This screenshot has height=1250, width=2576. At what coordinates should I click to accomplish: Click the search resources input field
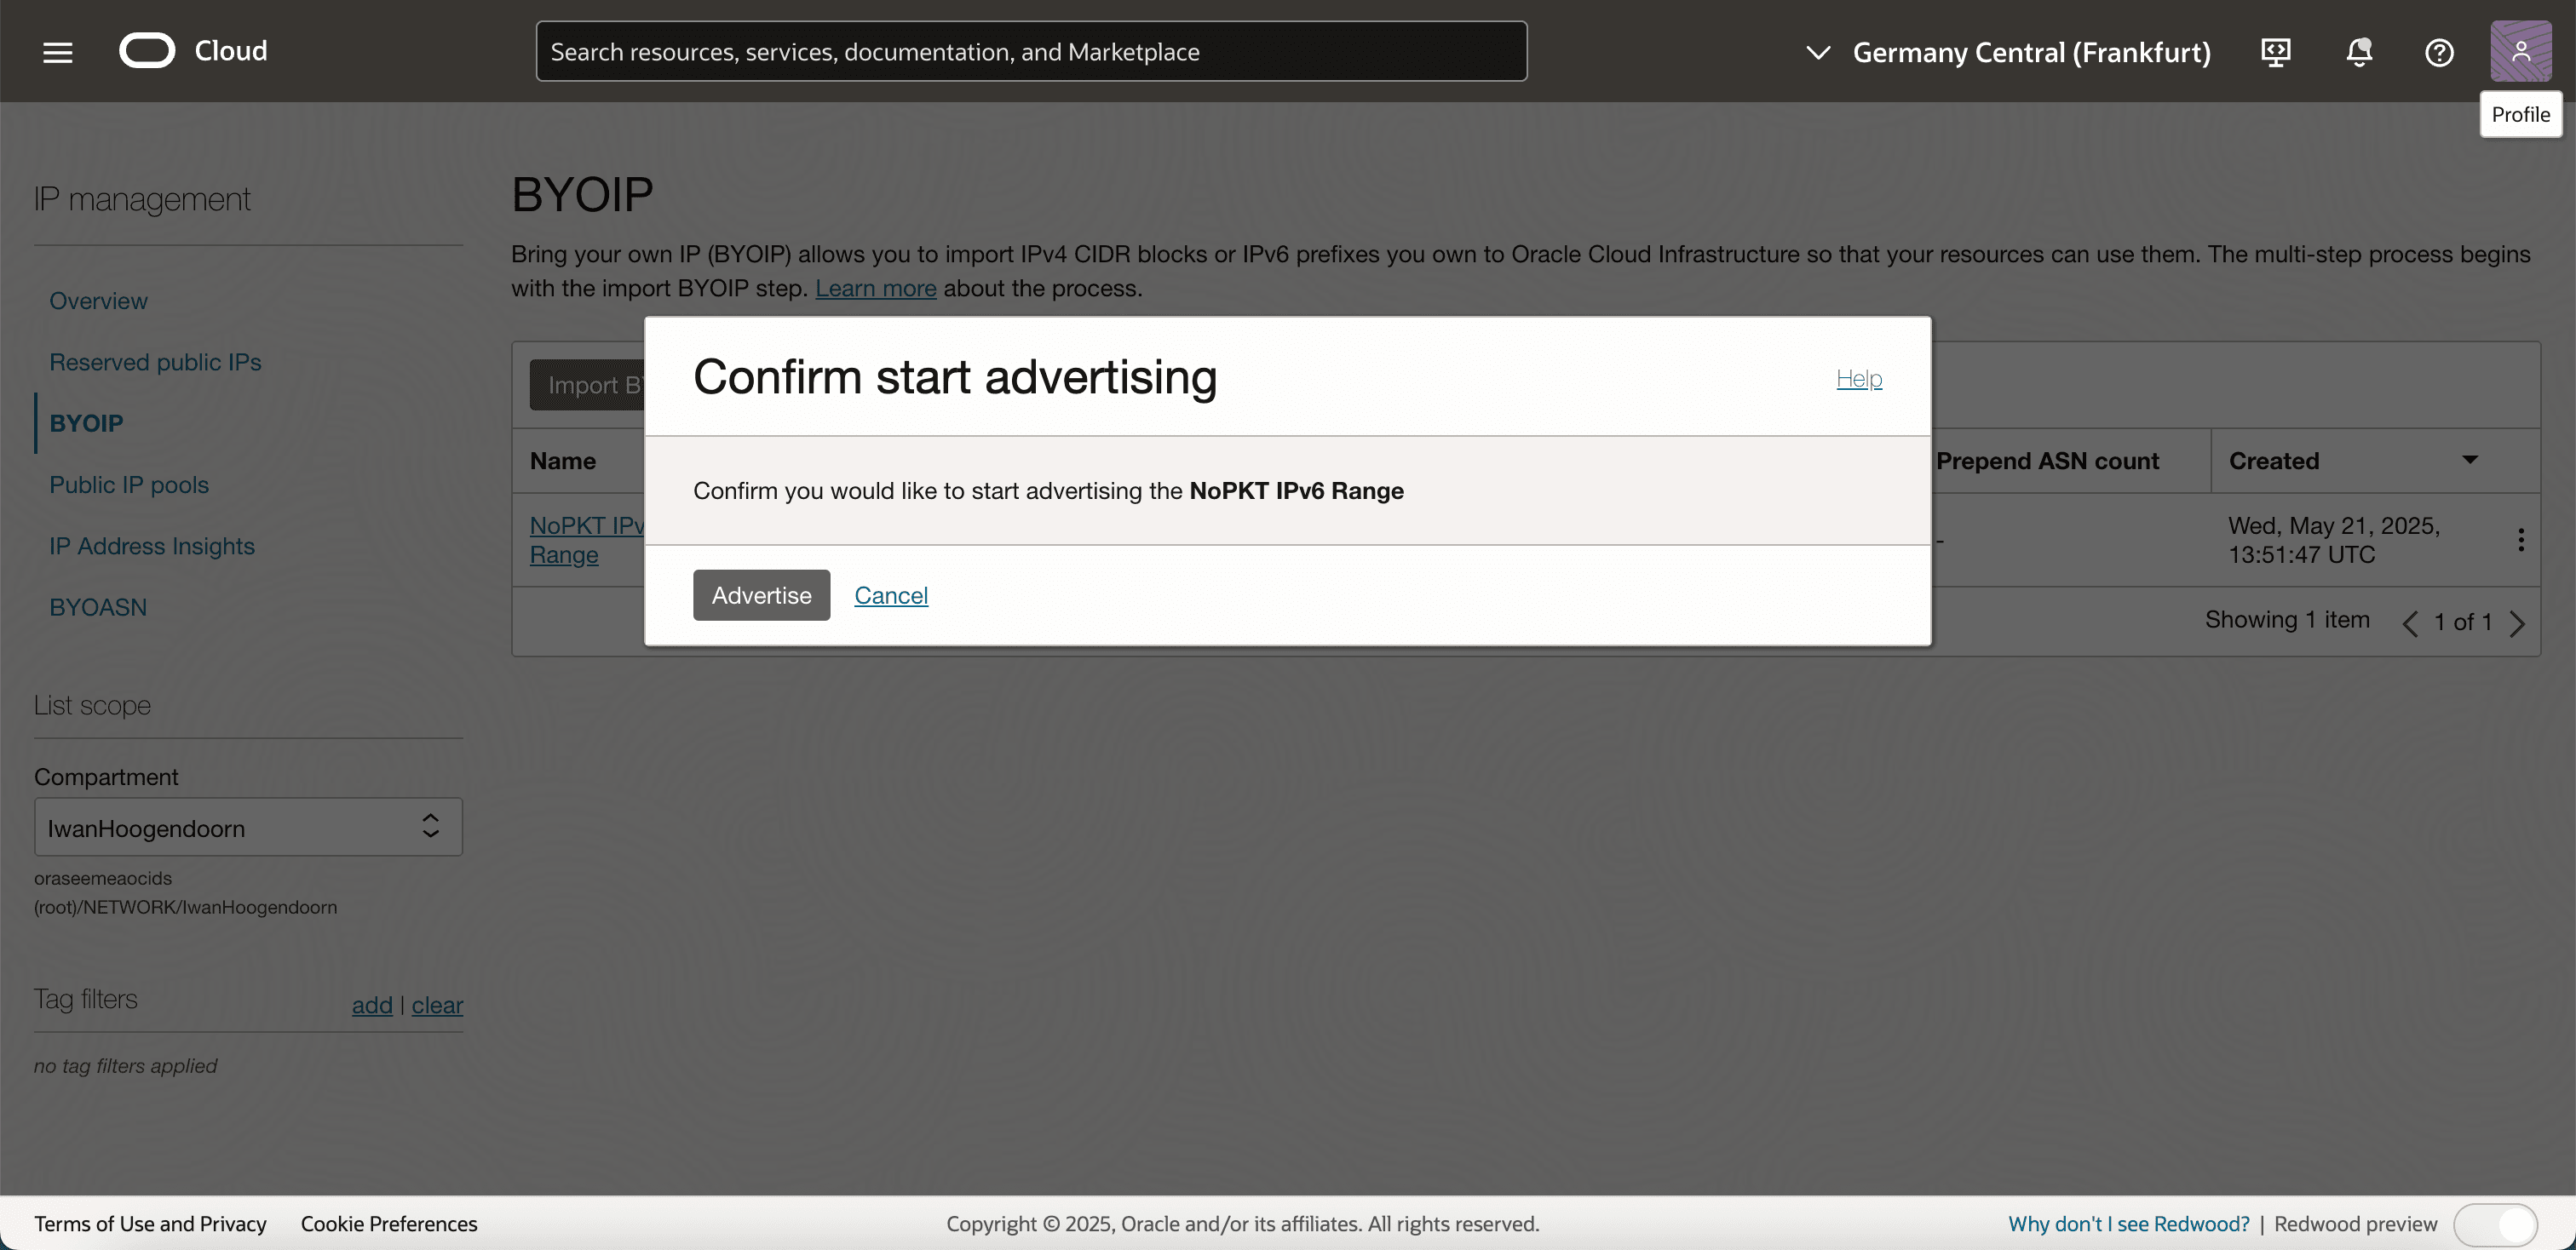pyautogui.click(x=1030, y=51)
